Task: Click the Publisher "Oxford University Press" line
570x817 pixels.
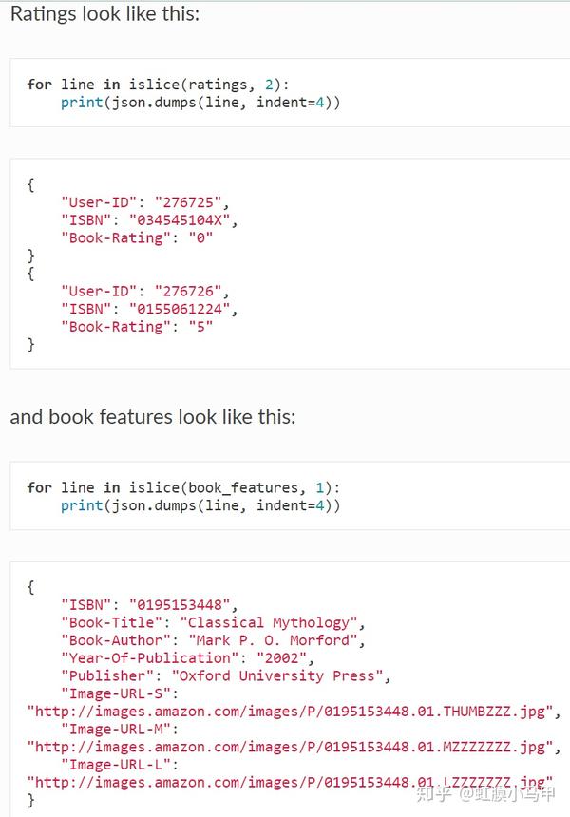Action: 224,676
